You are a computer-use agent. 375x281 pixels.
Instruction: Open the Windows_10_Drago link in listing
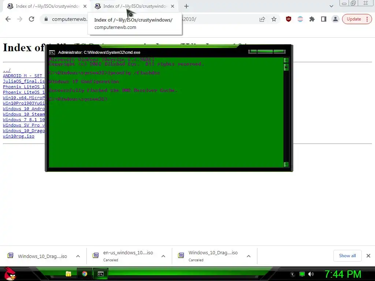24,131
